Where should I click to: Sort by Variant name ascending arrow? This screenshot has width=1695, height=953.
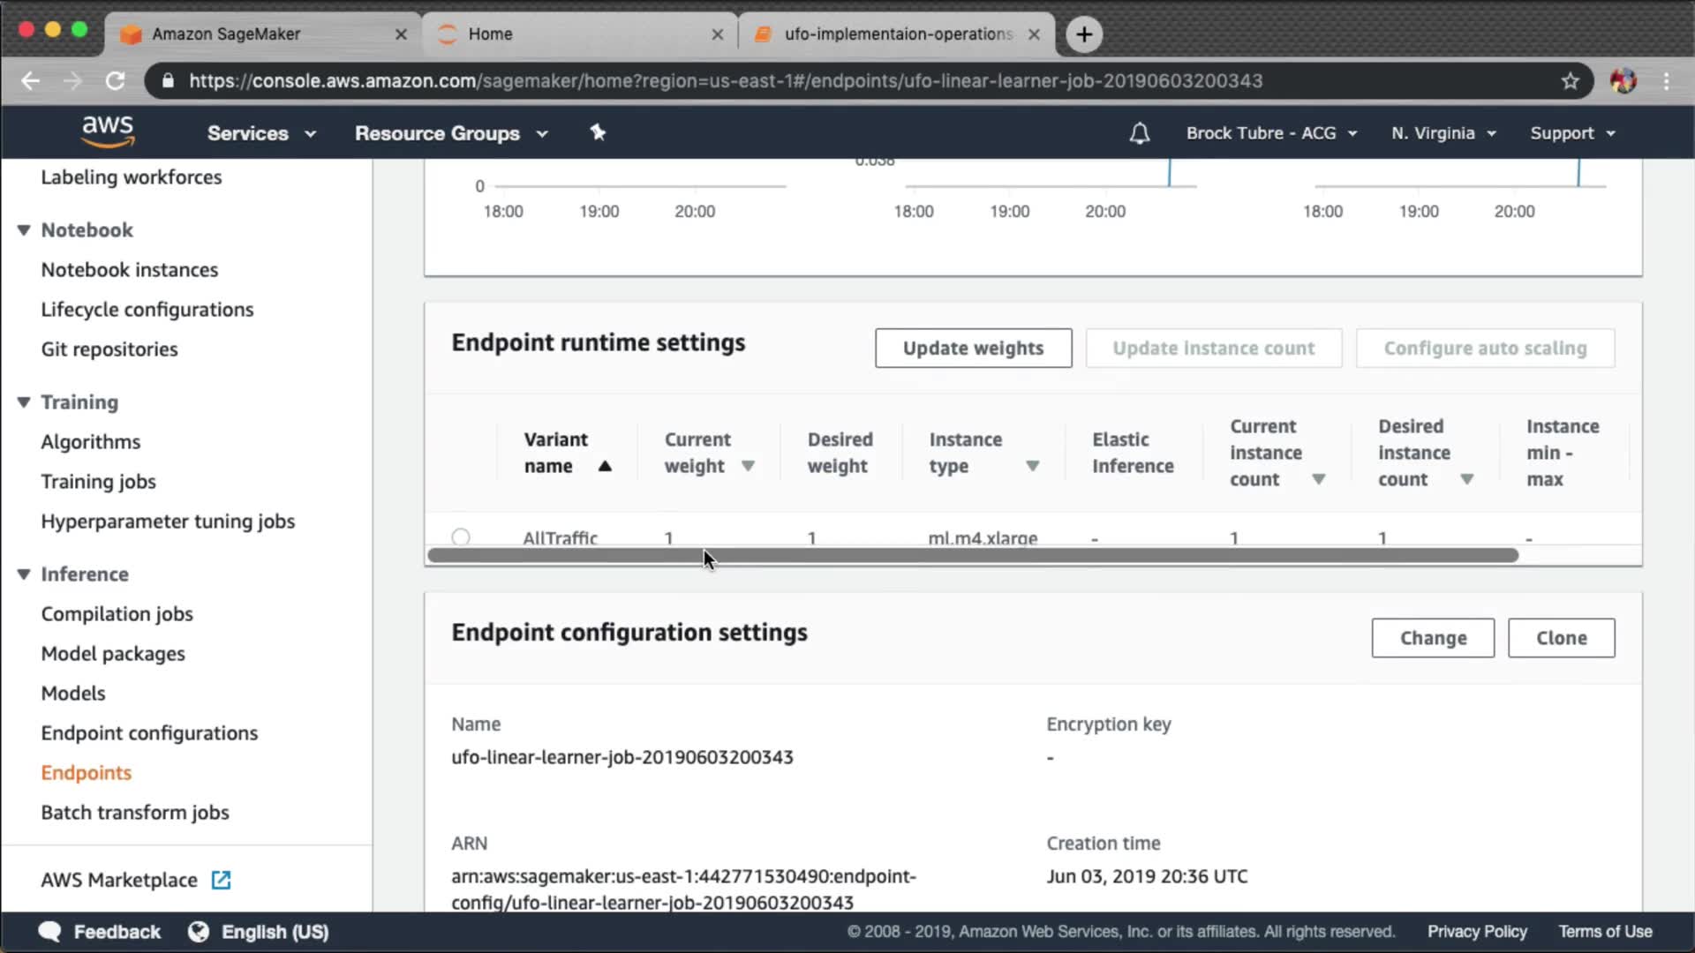point(605,467)
